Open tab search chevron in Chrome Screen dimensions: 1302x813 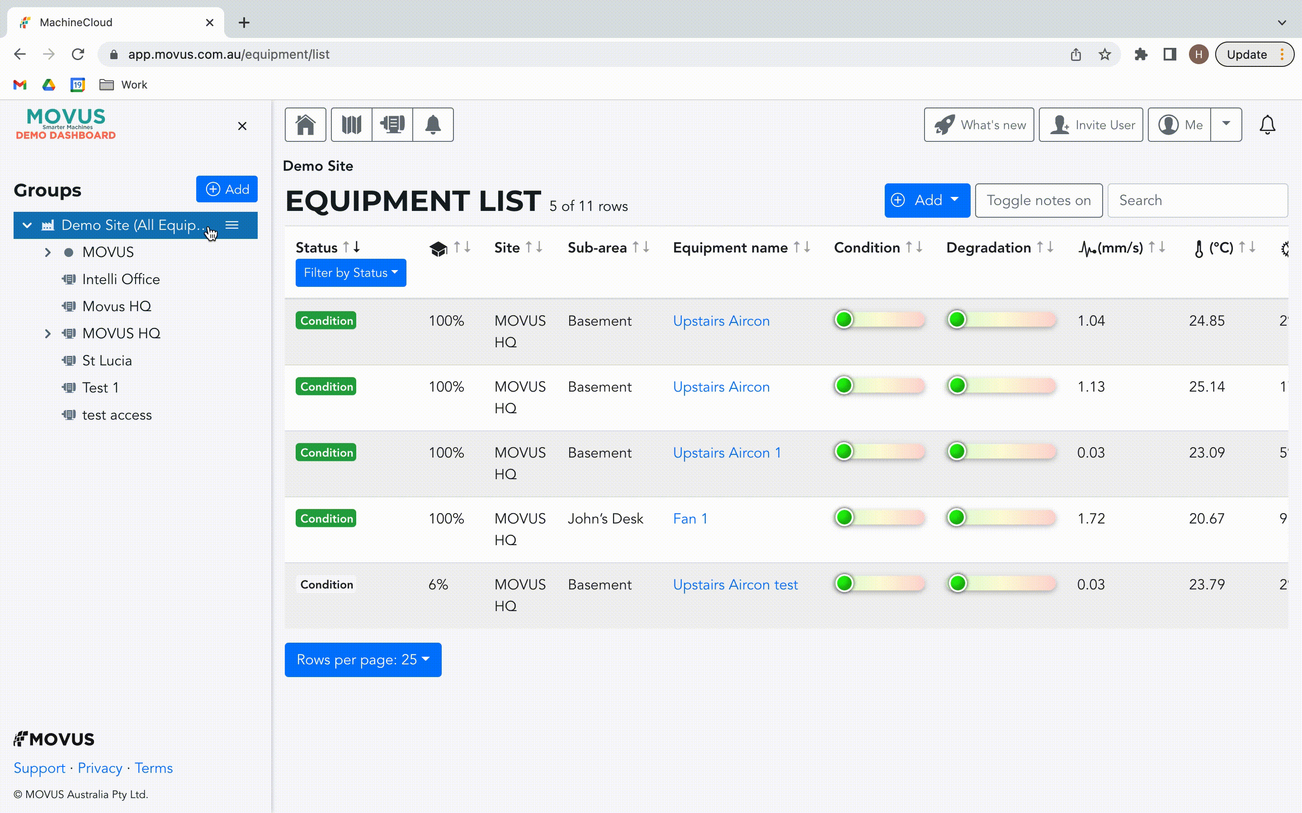coord(1282,23)
